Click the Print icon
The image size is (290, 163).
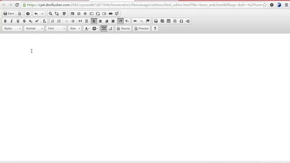[28, 14]
